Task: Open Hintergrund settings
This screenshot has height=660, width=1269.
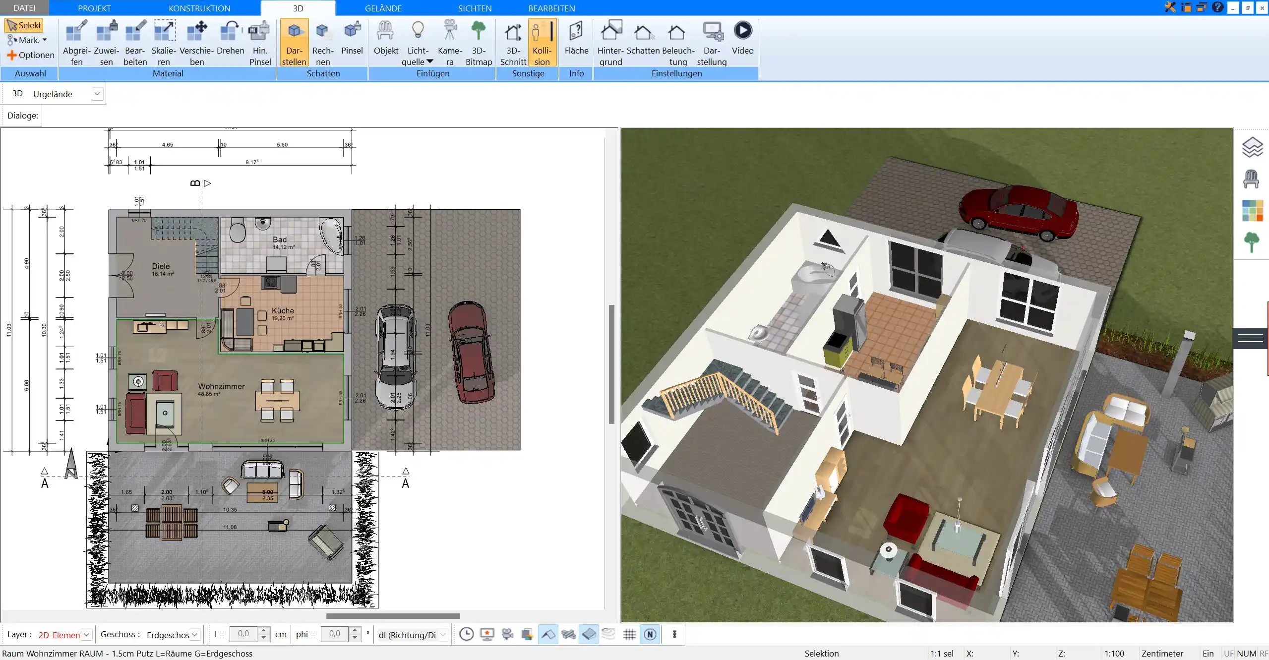Action: pos(610,43)
